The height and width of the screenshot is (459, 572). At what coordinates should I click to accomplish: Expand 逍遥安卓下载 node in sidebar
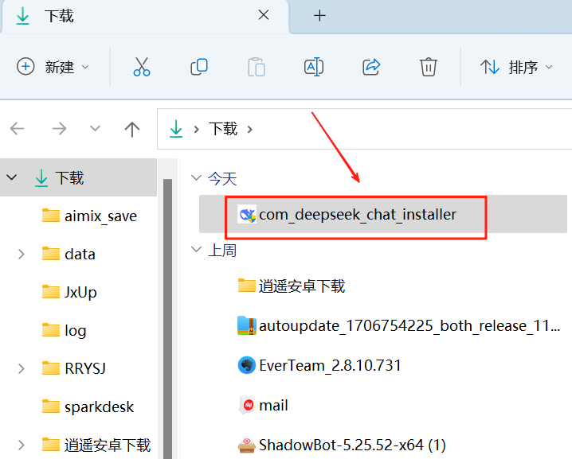click(x=22, y=445)
